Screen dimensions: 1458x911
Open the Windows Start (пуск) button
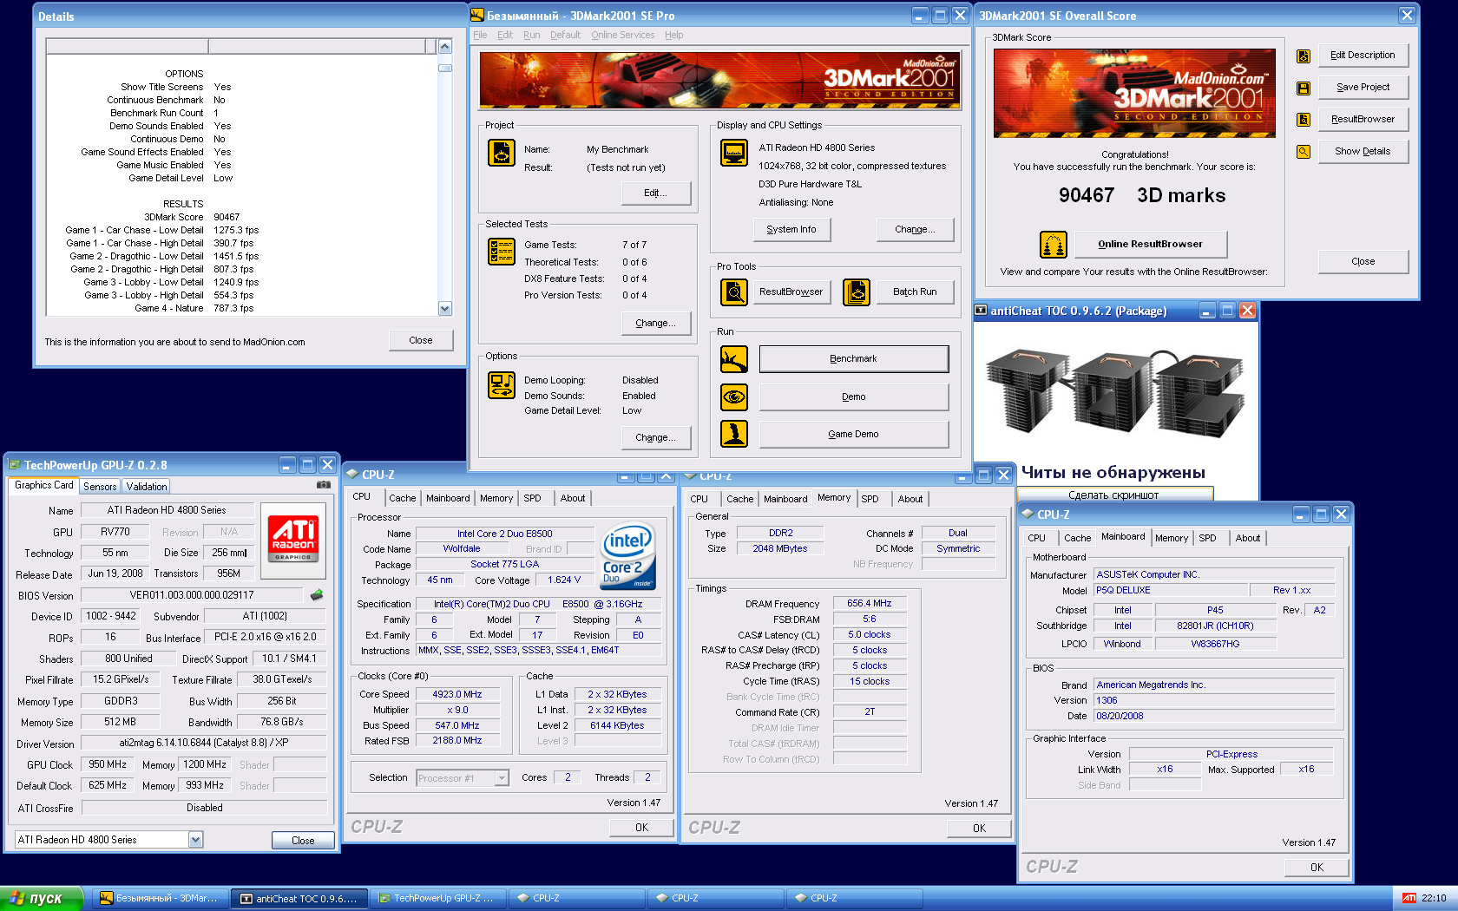(42, 898)
